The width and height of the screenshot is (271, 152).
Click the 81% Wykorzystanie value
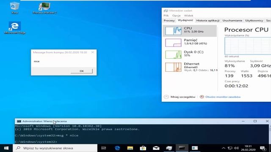230,66
